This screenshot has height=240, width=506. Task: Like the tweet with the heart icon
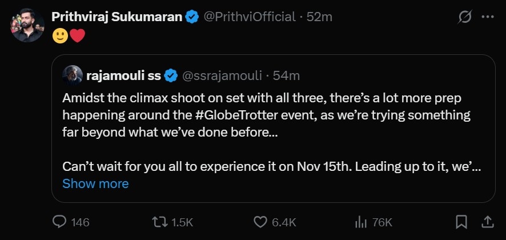pos(260,222)
